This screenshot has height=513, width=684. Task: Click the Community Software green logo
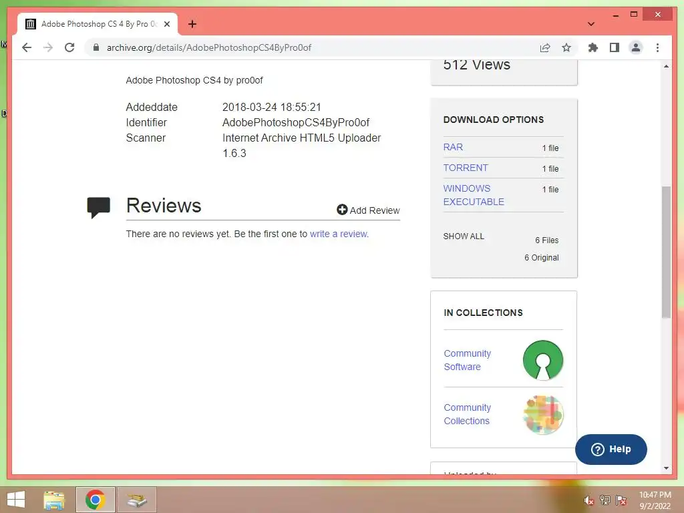543,360
